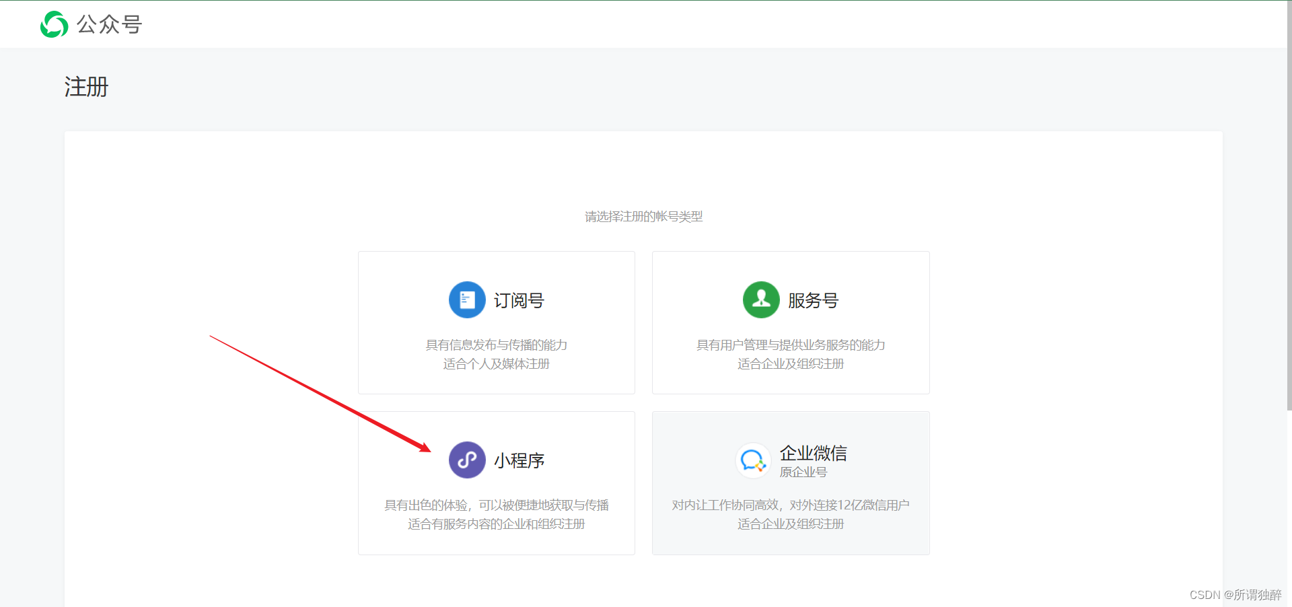Choose the 小程序 account type label
The image size is (1292, 607).
click(x=519, y=460)
